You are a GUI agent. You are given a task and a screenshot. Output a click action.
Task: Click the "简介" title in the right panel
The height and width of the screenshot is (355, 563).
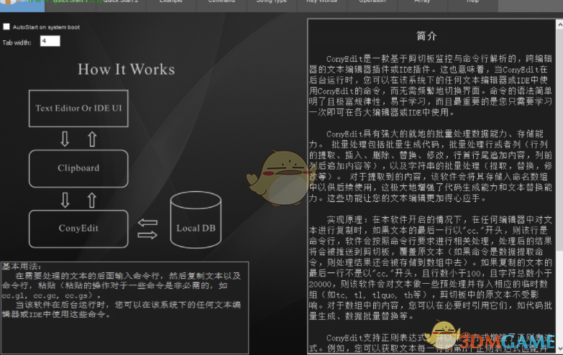(x=426, y=36)
